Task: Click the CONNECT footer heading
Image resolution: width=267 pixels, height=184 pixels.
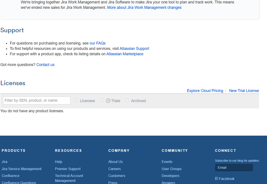Action: point(226,150)
